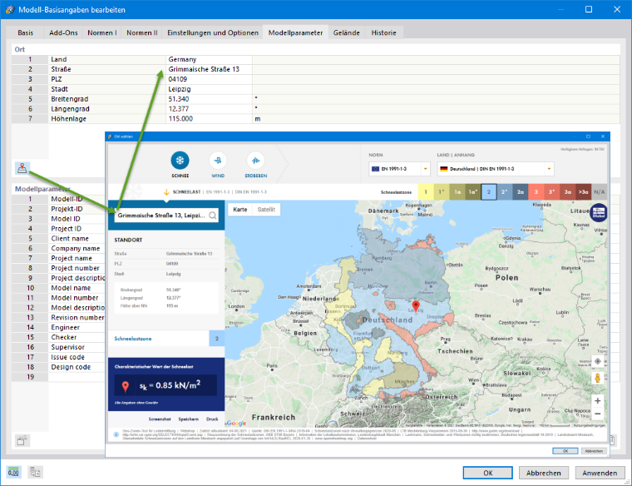Select the Design code parameter row

pos(58,367)
